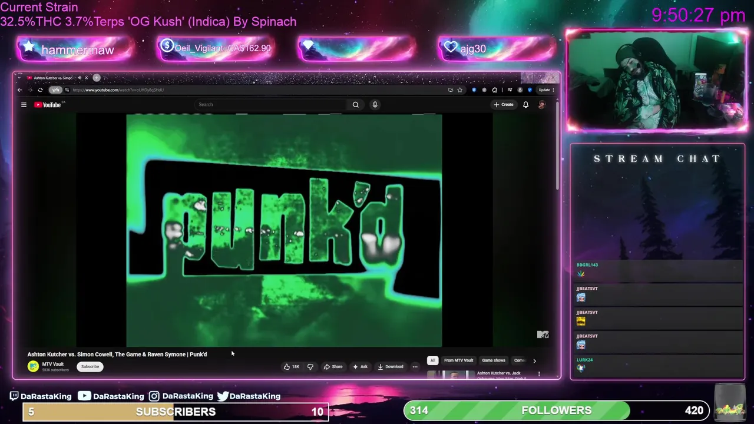Click the Download button under video
The width and height of the screenshot is (754, 424).
391,366
